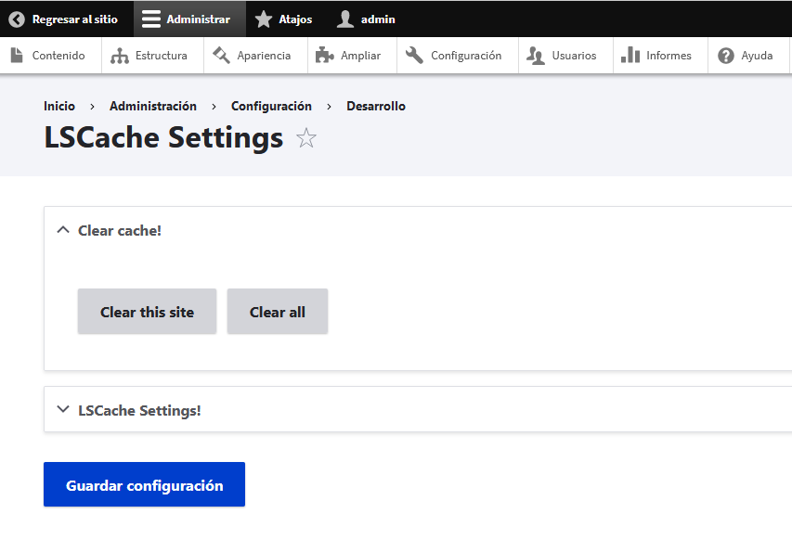Screen dimensions: 792x552
Task: Open the Usuarios menu label
Action: click(x=575, y=56)
